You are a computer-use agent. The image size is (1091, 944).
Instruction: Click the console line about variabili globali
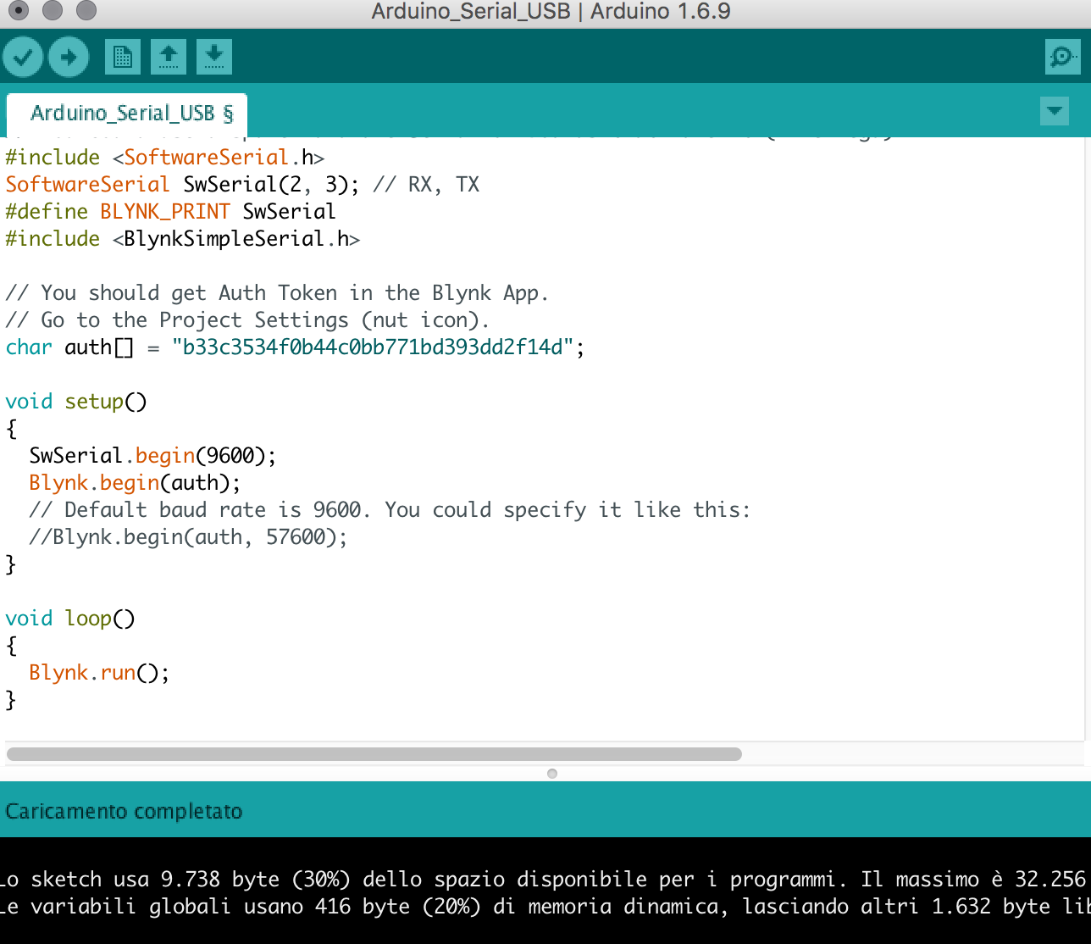coord(545,907)
